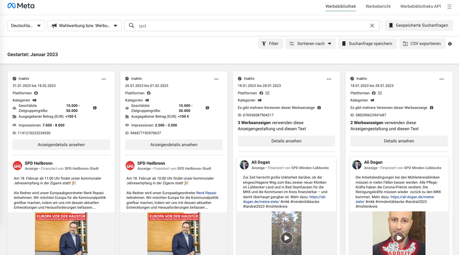Open the Wahlwerbung ad category dropdown
This screenshot has height=255, width=459.
(84, 25)
